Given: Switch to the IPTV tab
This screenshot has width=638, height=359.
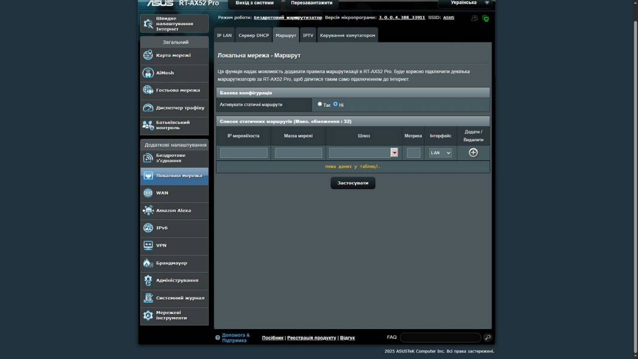Looking at the screenshot, I should click(x=308, y=35).
